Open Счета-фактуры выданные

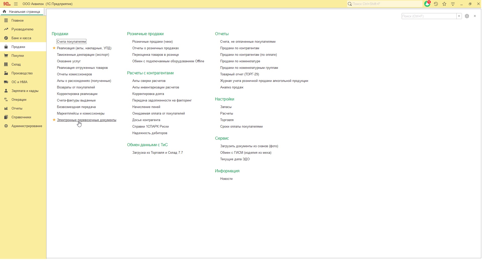(x=76, y=100)
